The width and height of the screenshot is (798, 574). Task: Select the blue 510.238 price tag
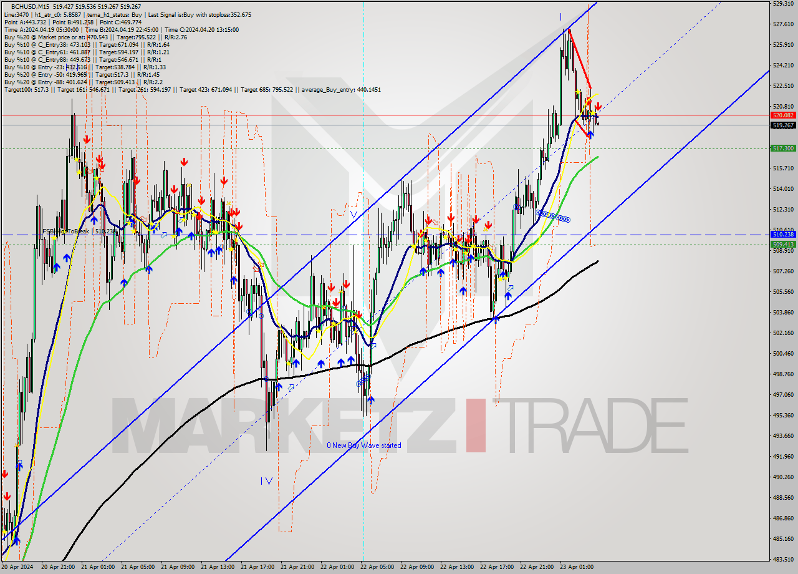click(x=784, y=235)
